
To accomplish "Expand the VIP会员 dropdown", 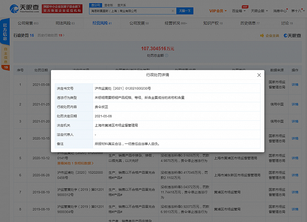I will [218, 11].
